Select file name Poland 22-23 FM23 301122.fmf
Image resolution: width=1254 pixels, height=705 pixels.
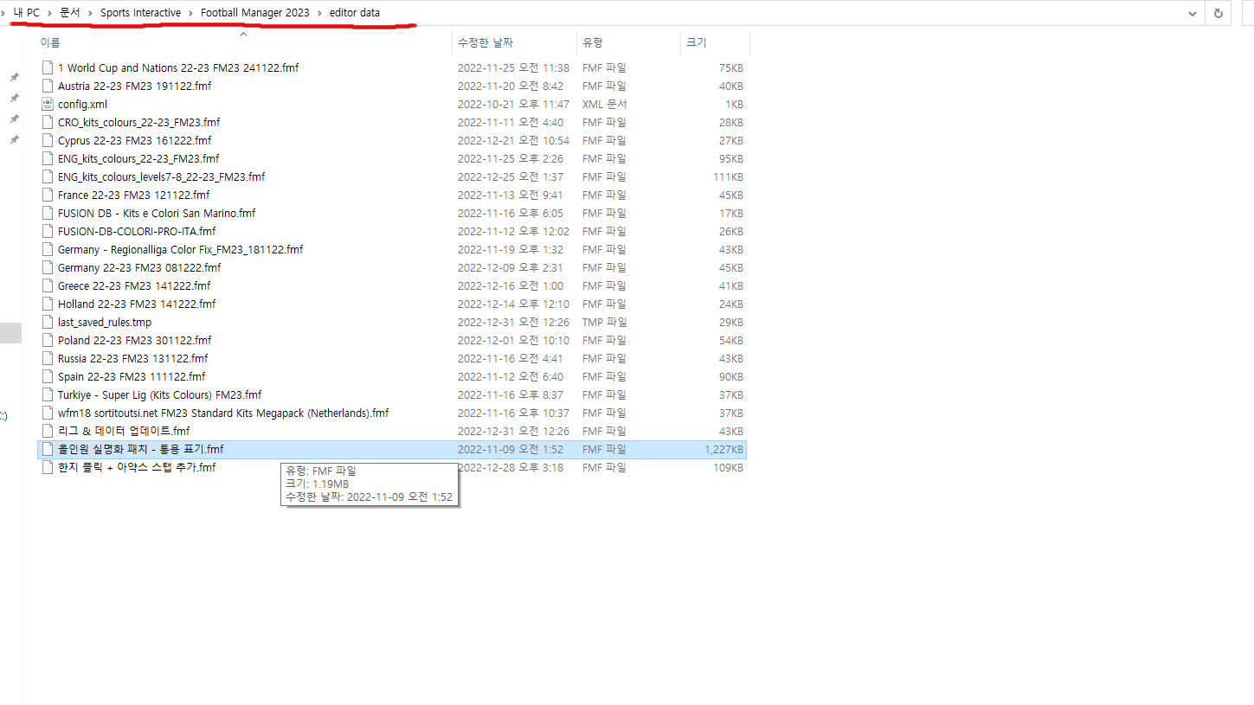tap(134, 340)
